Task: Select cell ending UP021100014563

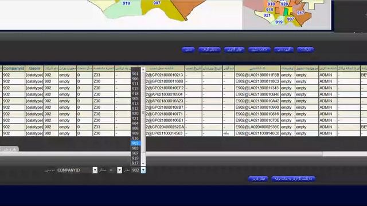Action: (x=165, y=133)
